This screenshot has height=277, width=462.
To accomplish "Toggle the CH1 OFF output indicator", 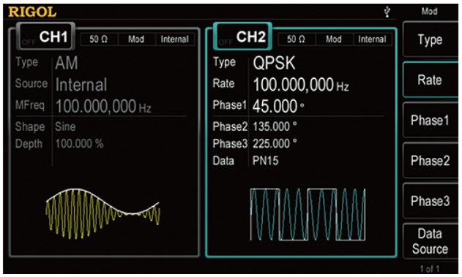I will click(29, 42).
